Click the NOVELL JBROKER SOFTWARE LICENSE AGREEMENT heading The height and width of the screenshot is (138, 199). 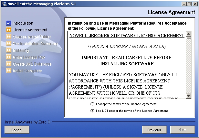click(127, 36)
